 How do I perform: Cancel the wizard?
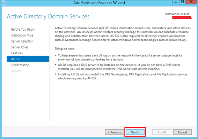pos(182,132)
